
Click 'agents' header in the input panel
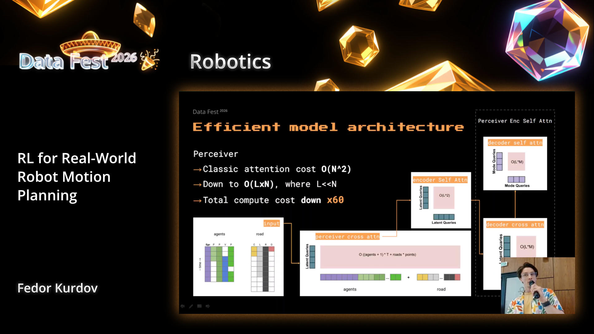(219, 234)
